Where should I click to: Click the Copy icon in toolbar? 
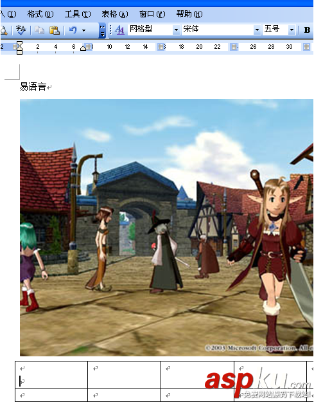(x=39, y=30)
